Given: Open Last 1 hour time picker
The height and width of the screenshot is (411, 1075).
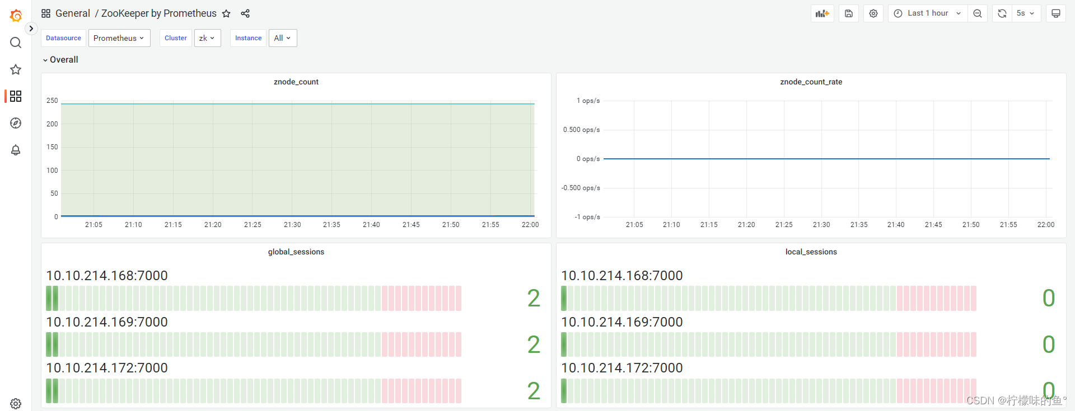Looking at the screenshot, I should (x=927, y=13).
